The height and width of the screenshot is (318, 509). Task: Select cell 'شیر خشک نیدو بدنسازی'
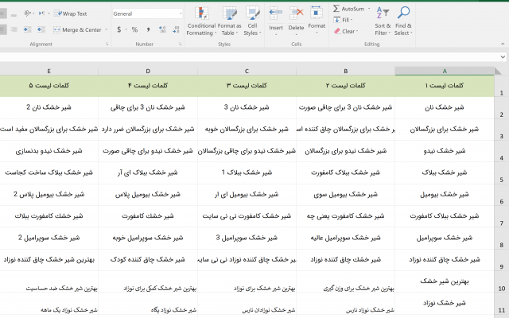(49, 151)
